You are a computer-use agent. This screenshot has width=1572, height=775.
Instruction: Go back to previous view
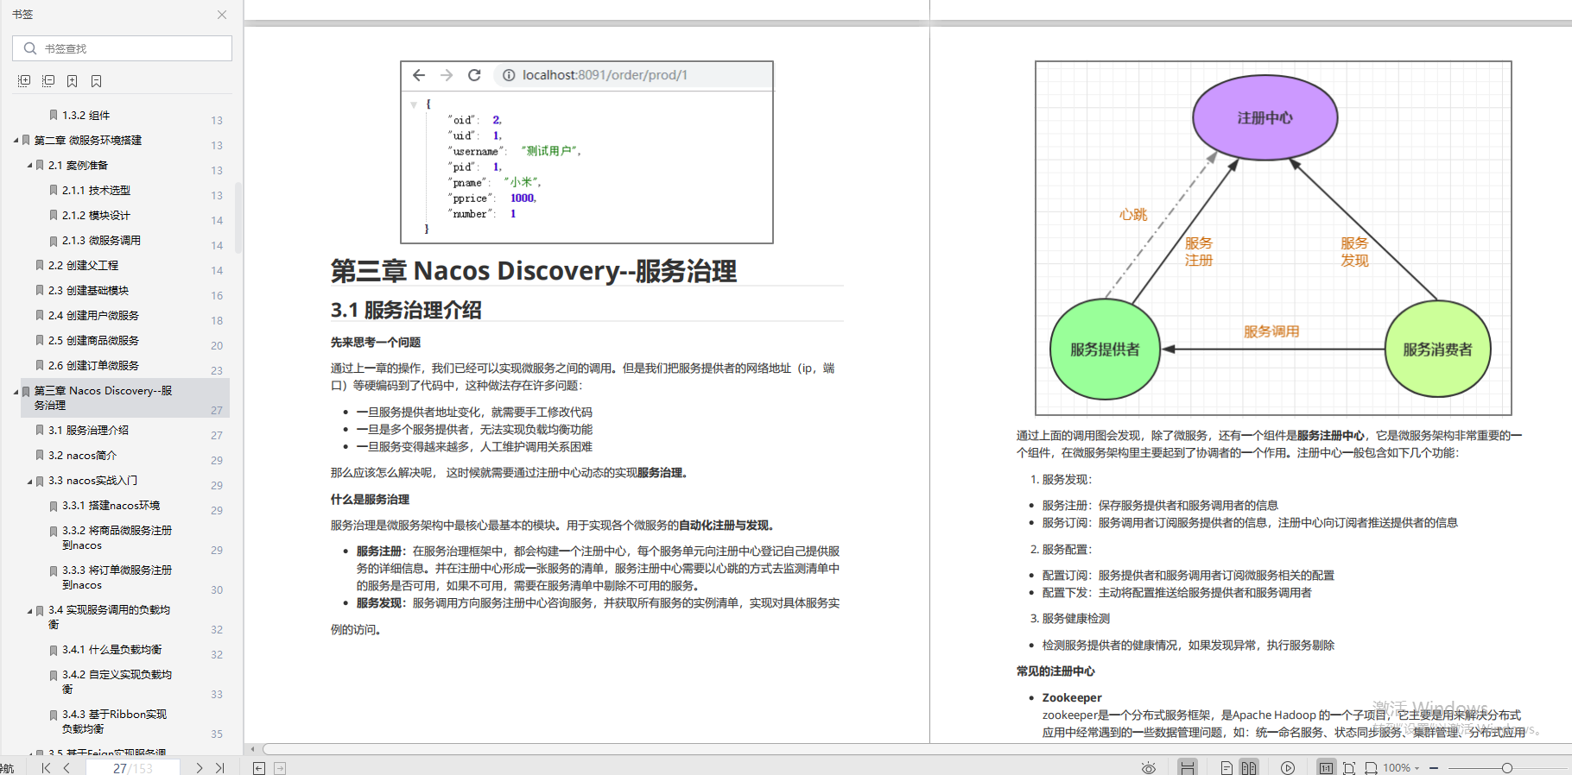[259, 768]
